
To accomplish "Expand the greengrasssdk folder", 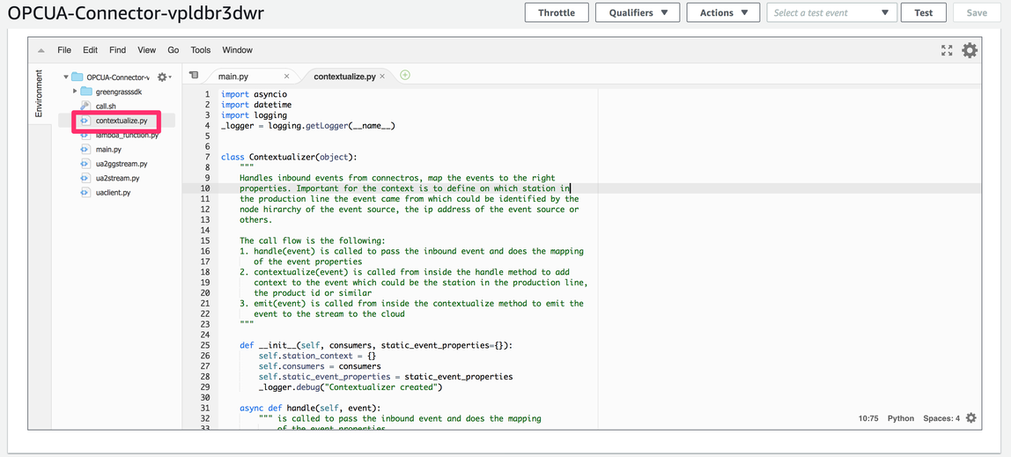I will coord(76,92).
